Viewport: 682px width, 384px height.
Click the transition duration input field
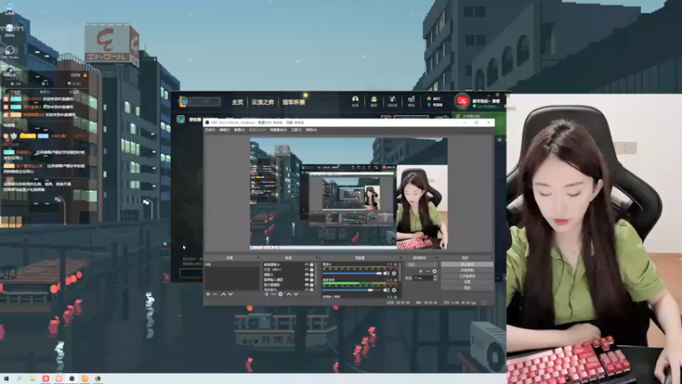(x=423, y=278)
